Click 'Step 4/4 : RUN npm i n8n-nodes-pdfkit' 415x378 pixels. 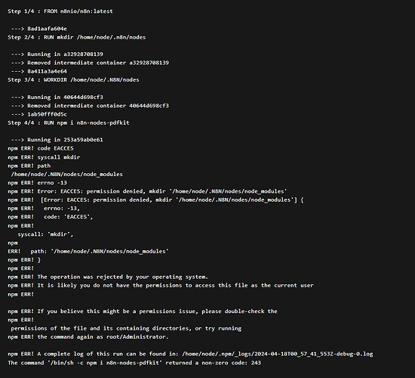point(69,122)
